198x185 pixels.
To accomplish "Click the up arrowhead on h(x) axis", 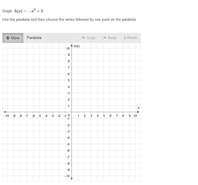I will (x=72, y=45).
